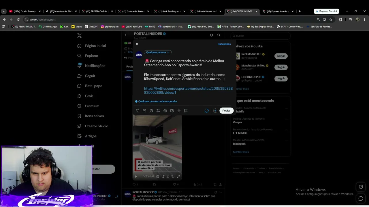Open more options on the Rodri post
The width and height of the screenshot is (369, 207).
[x=221, y=192]
